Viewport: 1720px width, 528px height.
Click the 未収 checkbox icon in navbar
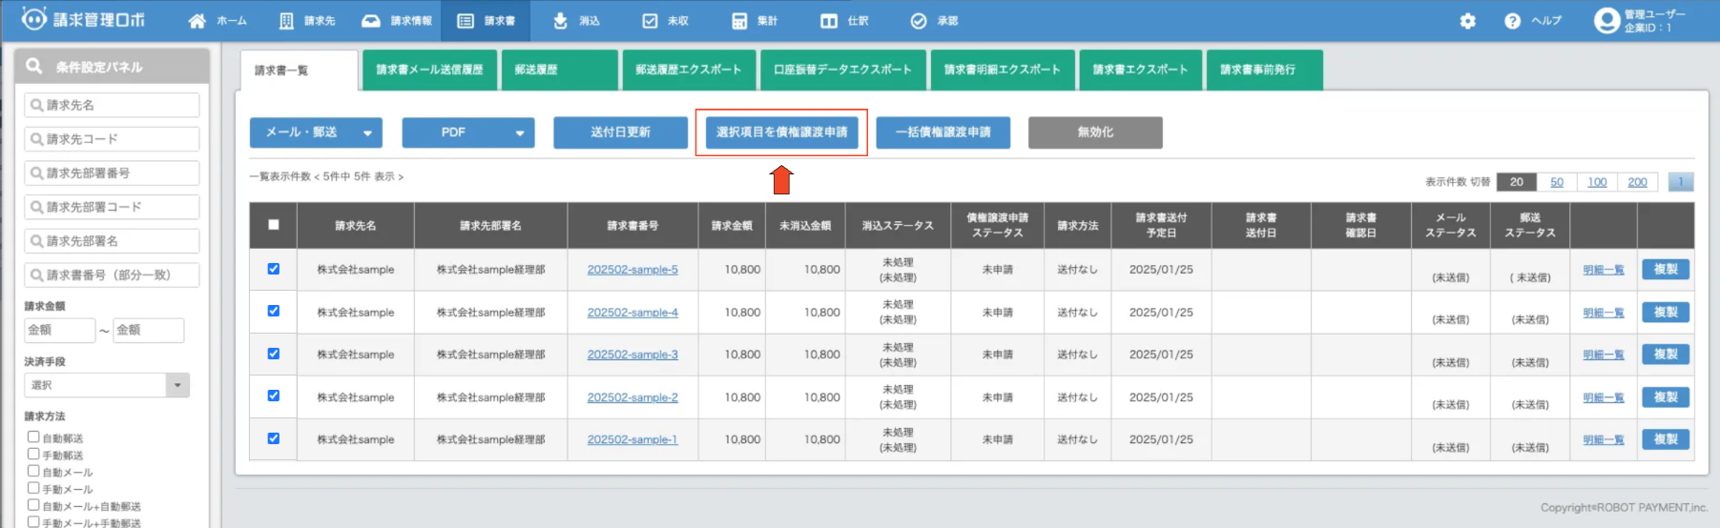pos(650,21)
